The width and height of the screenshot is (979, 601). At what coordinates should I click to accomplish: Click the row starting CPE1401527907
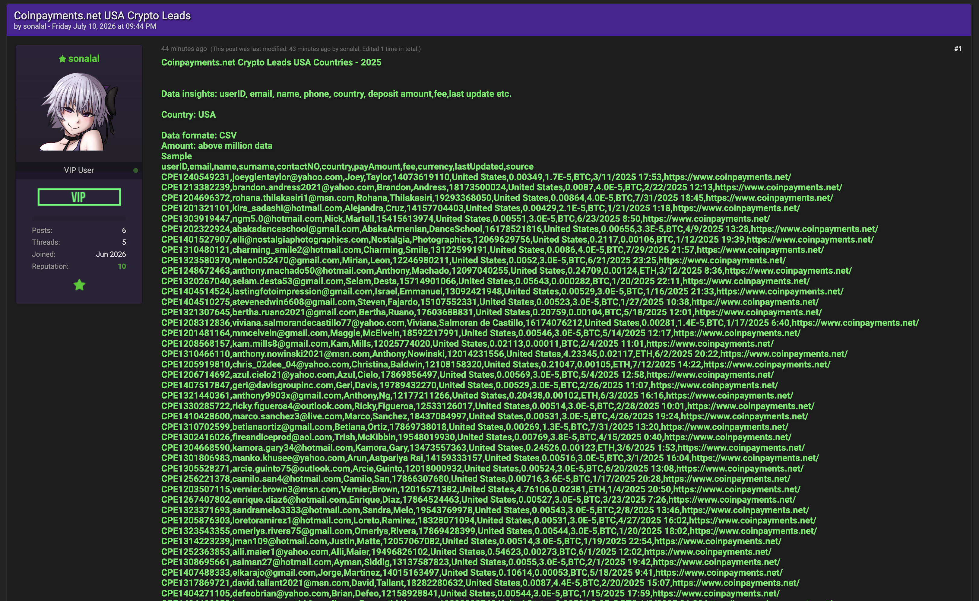(517, 239)
